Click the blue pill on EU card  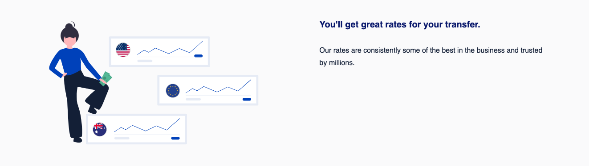point(247,99)
